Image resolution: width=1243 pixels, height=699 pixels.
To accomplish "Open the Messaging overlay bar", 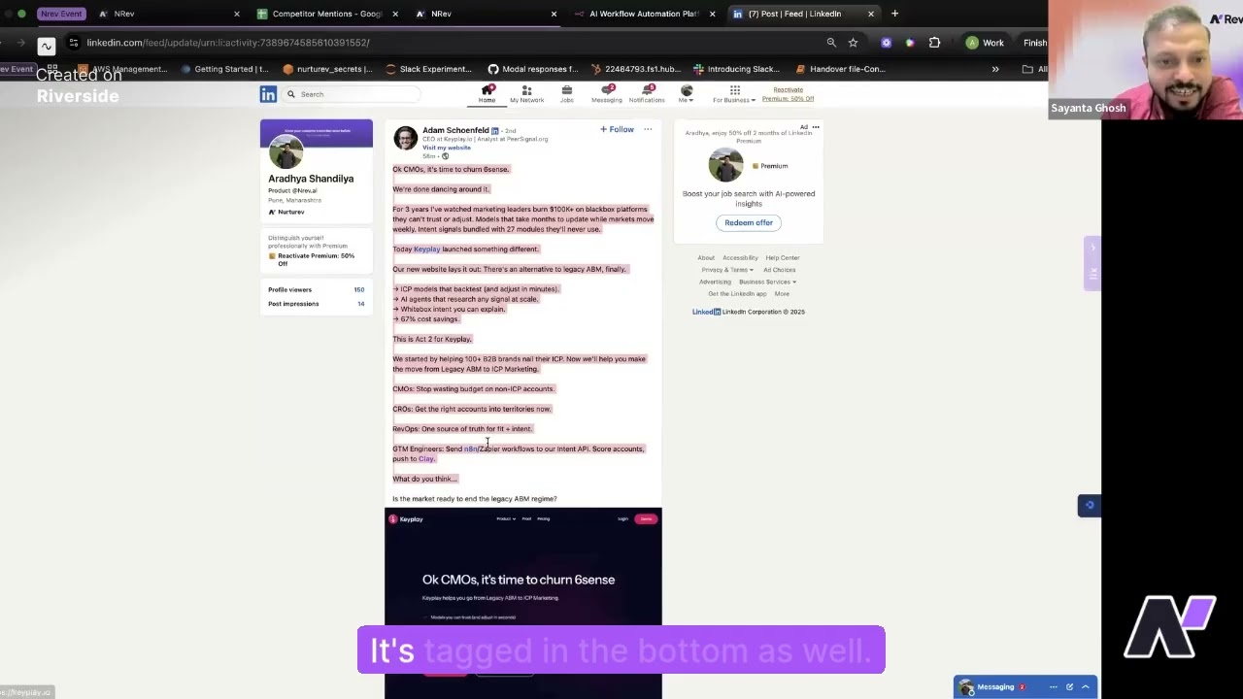I will 1025,687.
